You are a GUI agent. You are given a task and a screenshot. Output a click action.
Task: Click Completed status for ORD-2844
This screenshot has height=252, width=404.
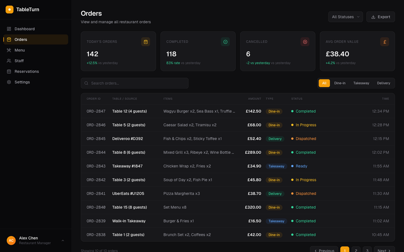(x=304, y=152)
